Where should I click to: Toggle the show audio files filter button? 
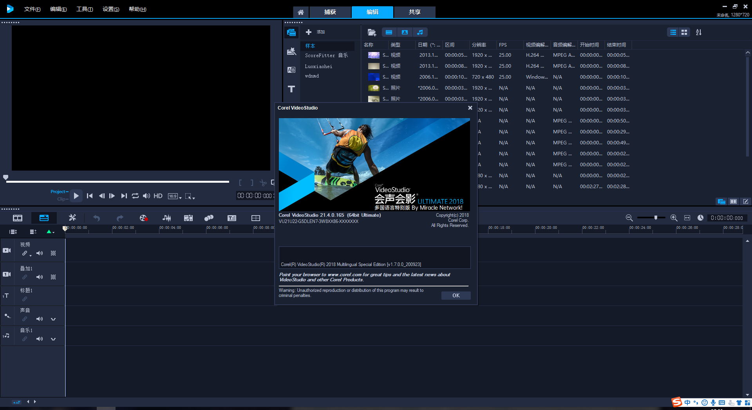point(420,32)
